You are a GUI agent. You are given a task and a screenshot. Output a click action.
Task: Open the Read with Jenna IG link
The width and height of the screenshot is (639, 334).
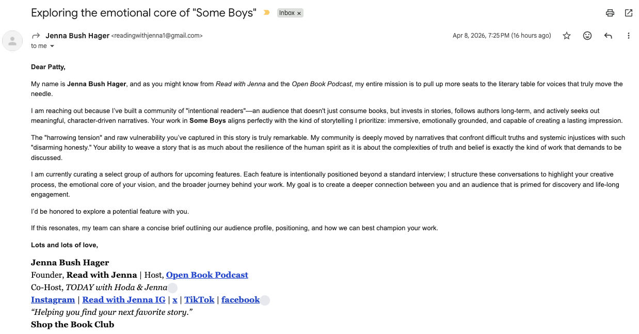[x=124, y=300]
